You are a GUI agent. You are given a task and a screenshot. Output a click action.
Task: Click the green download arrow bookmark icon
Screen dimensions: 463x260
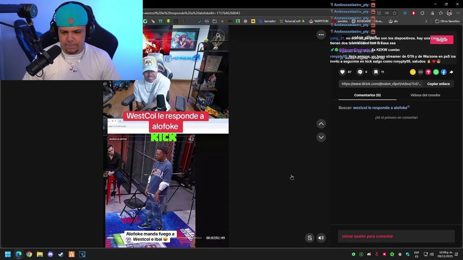point(168,21)
